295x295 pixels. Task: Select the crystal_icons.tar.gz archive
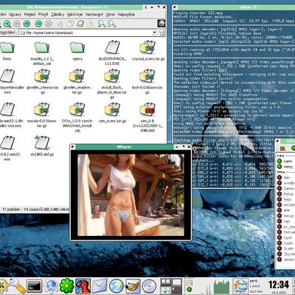148,51
